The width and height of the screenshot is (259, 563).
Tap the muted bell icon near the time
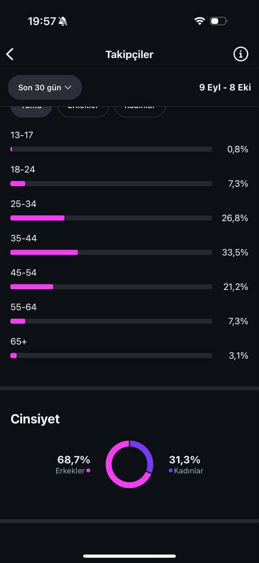coord(63,21)
